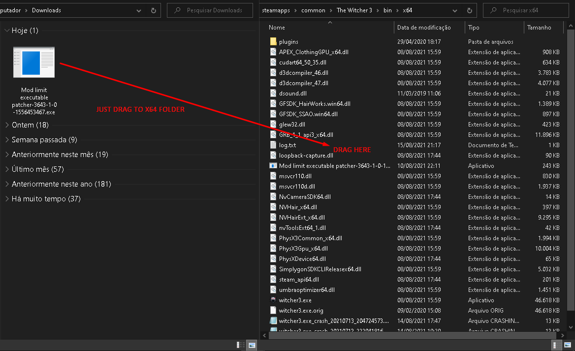This screenshot has width=575, height=351.
Task: Collapse the Hoje (1) group
Action: [7, 31]
